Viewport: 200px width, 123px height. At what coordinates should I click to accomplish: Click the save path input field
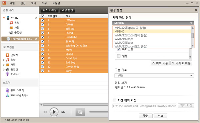[144, 106]
